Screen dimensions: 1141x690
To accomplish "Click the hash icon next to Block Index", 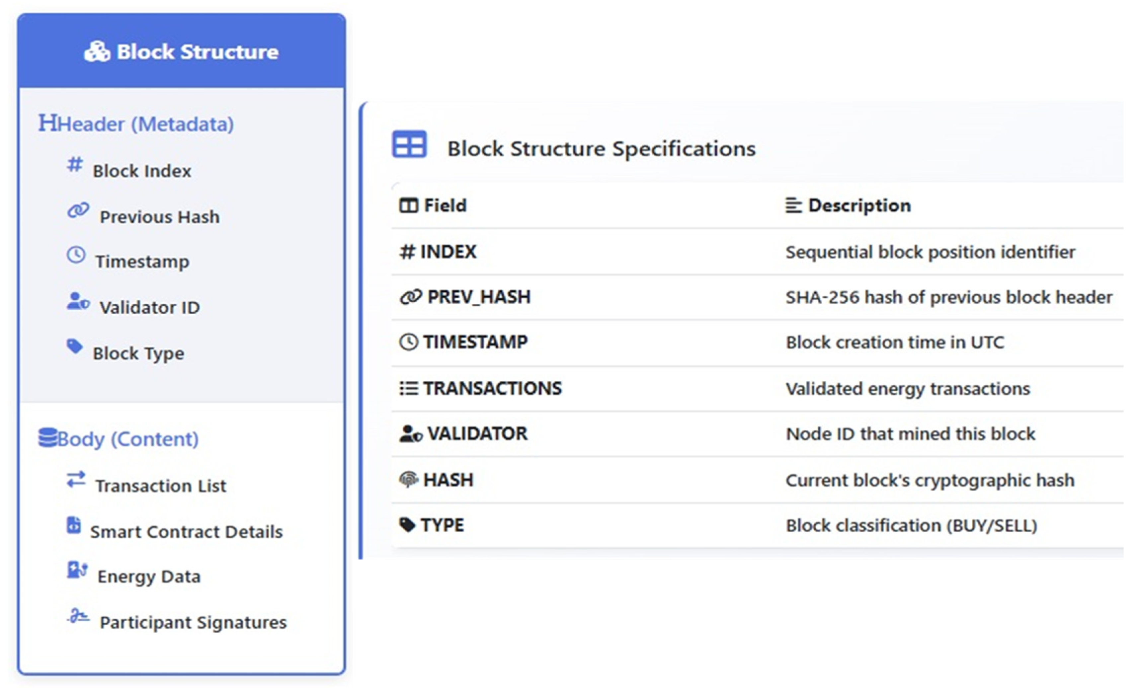I will (75, 164).
